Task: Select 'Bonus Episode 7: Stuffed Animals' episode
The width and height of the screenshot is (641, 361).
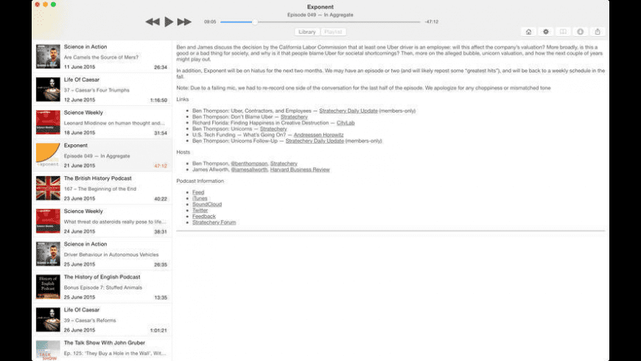Action: [103, 287]
